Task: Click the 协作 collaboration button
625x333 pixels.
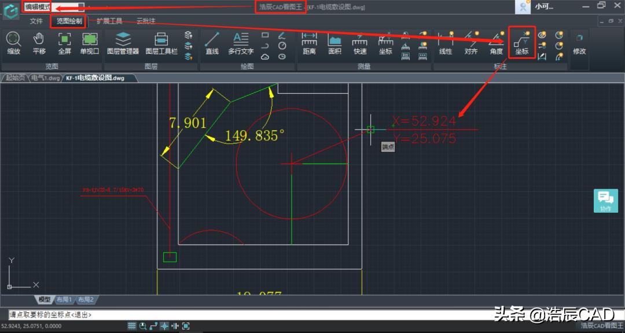Action: [605, 201]
